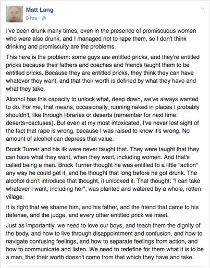Click the phrase "dignity of the body"
Screen dimensions: 210x268
click(x=103, y=229)
